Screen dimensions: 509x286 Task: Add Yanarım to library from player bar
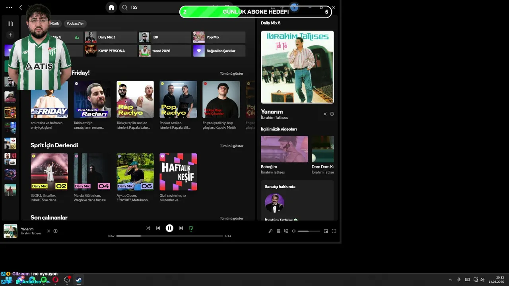(56, 231)
